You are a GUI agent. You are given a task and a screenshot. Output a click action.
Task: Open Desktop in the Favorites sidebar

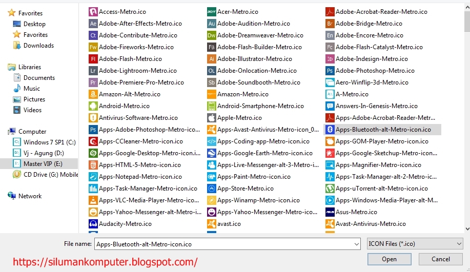click(29, 24)
